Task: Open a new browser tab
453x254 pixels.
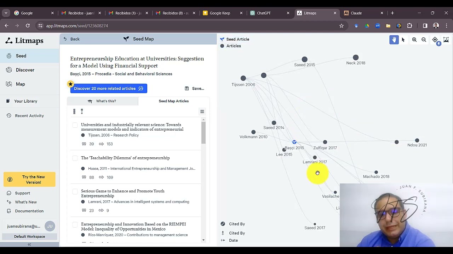Action: [392, 13]
